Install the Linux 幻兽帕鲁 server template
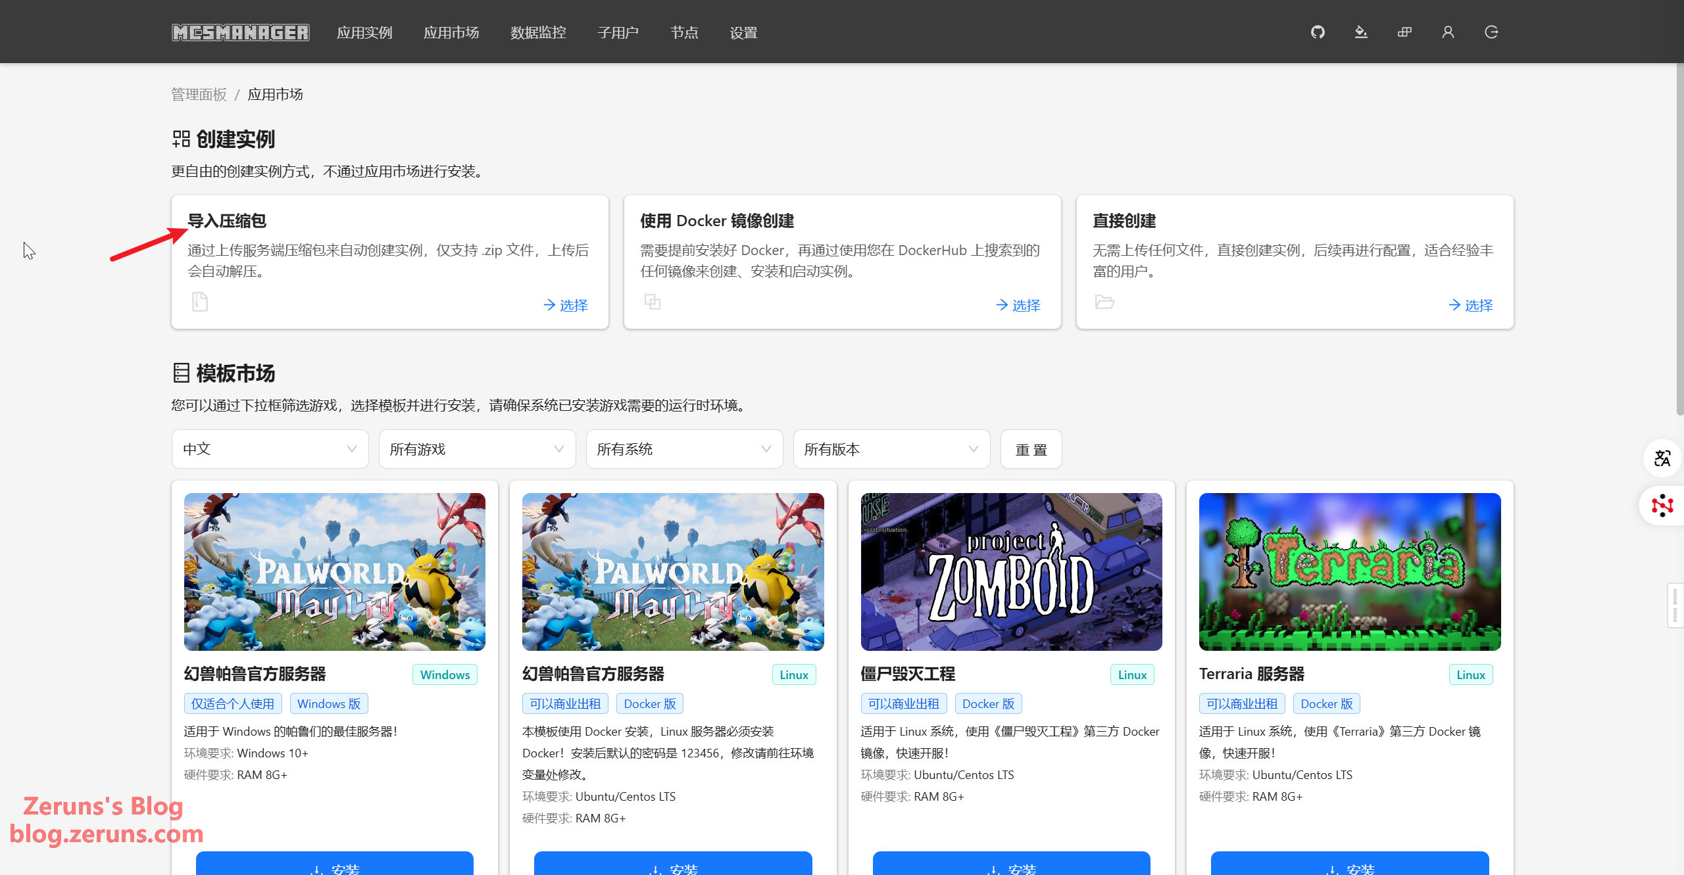This screenshot has width=1684, height=875. (673, 864)
